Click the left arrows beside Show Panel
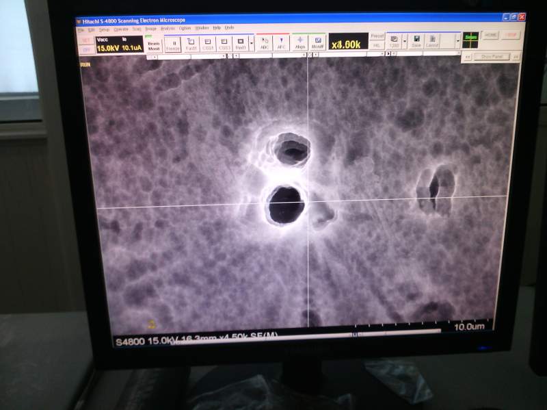547x410 pixels. (468, 57)
